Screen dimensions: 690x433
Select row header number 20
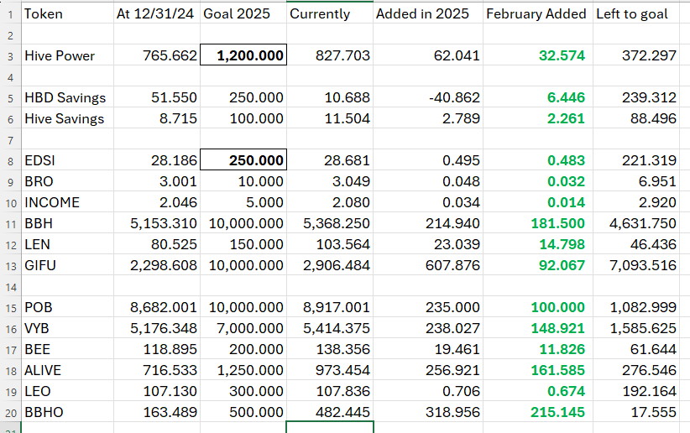click(11, 413)
